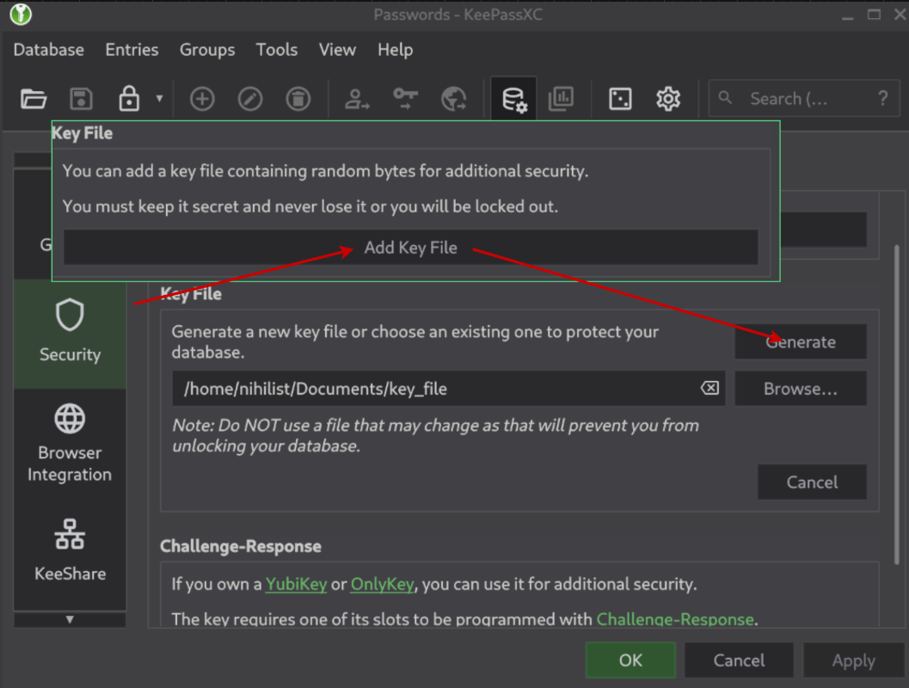Click the YubiKey link
This screenshot has width=909, height=688.
tap(296, 585)
